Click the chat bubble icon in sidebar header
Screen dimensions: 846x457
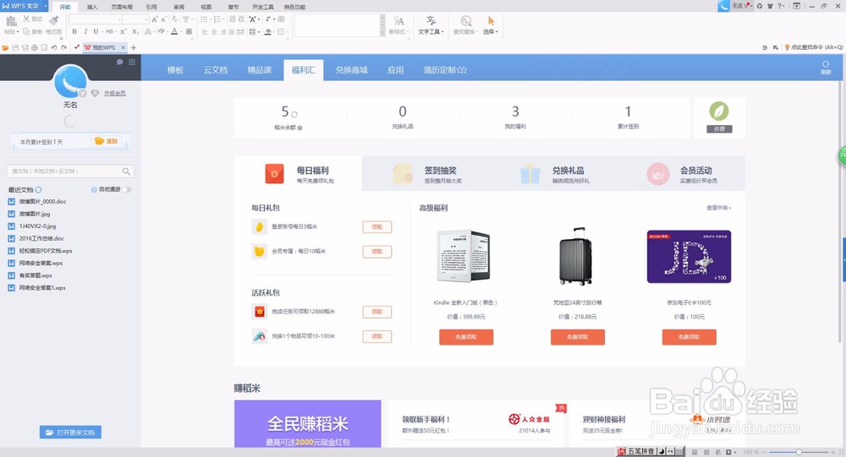119,62
